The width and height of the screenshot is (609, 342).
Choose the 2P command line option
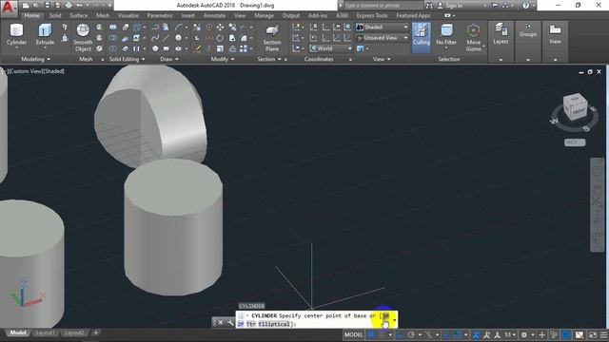241,324
